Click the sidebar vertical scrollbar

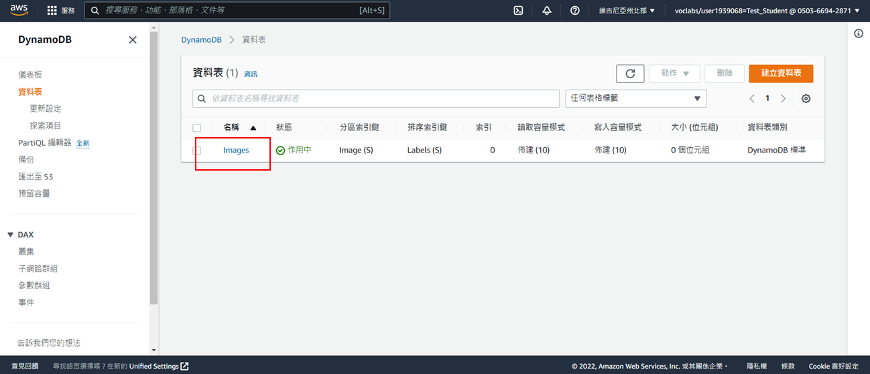[153, 167]
